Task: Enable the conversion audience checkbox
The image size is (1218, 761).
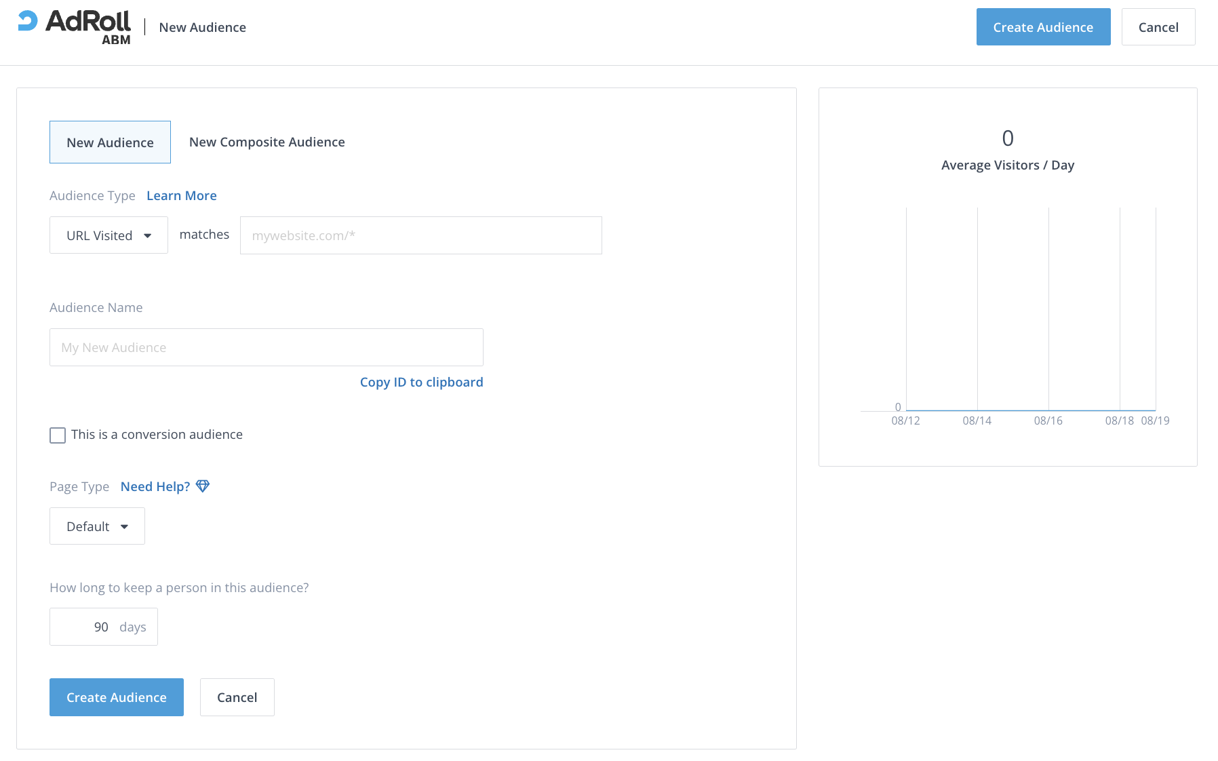Action: [58, 435]
